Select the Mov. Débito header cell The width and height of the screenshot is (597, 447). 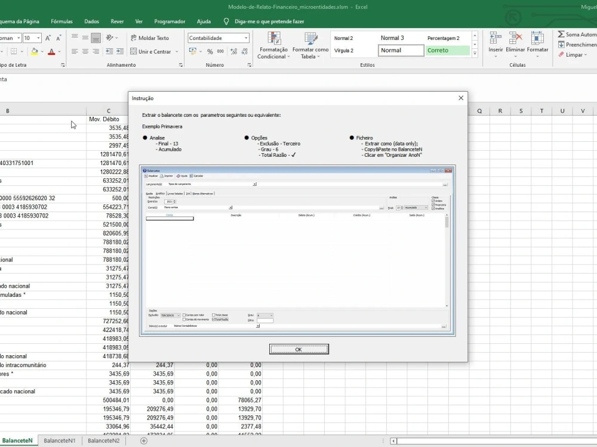point(108,119)
